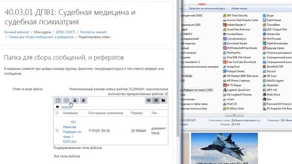Select ProShow Gold shortcut
Image resolution: width=292 pixels, height=164 pixels.
click(233, 108)
